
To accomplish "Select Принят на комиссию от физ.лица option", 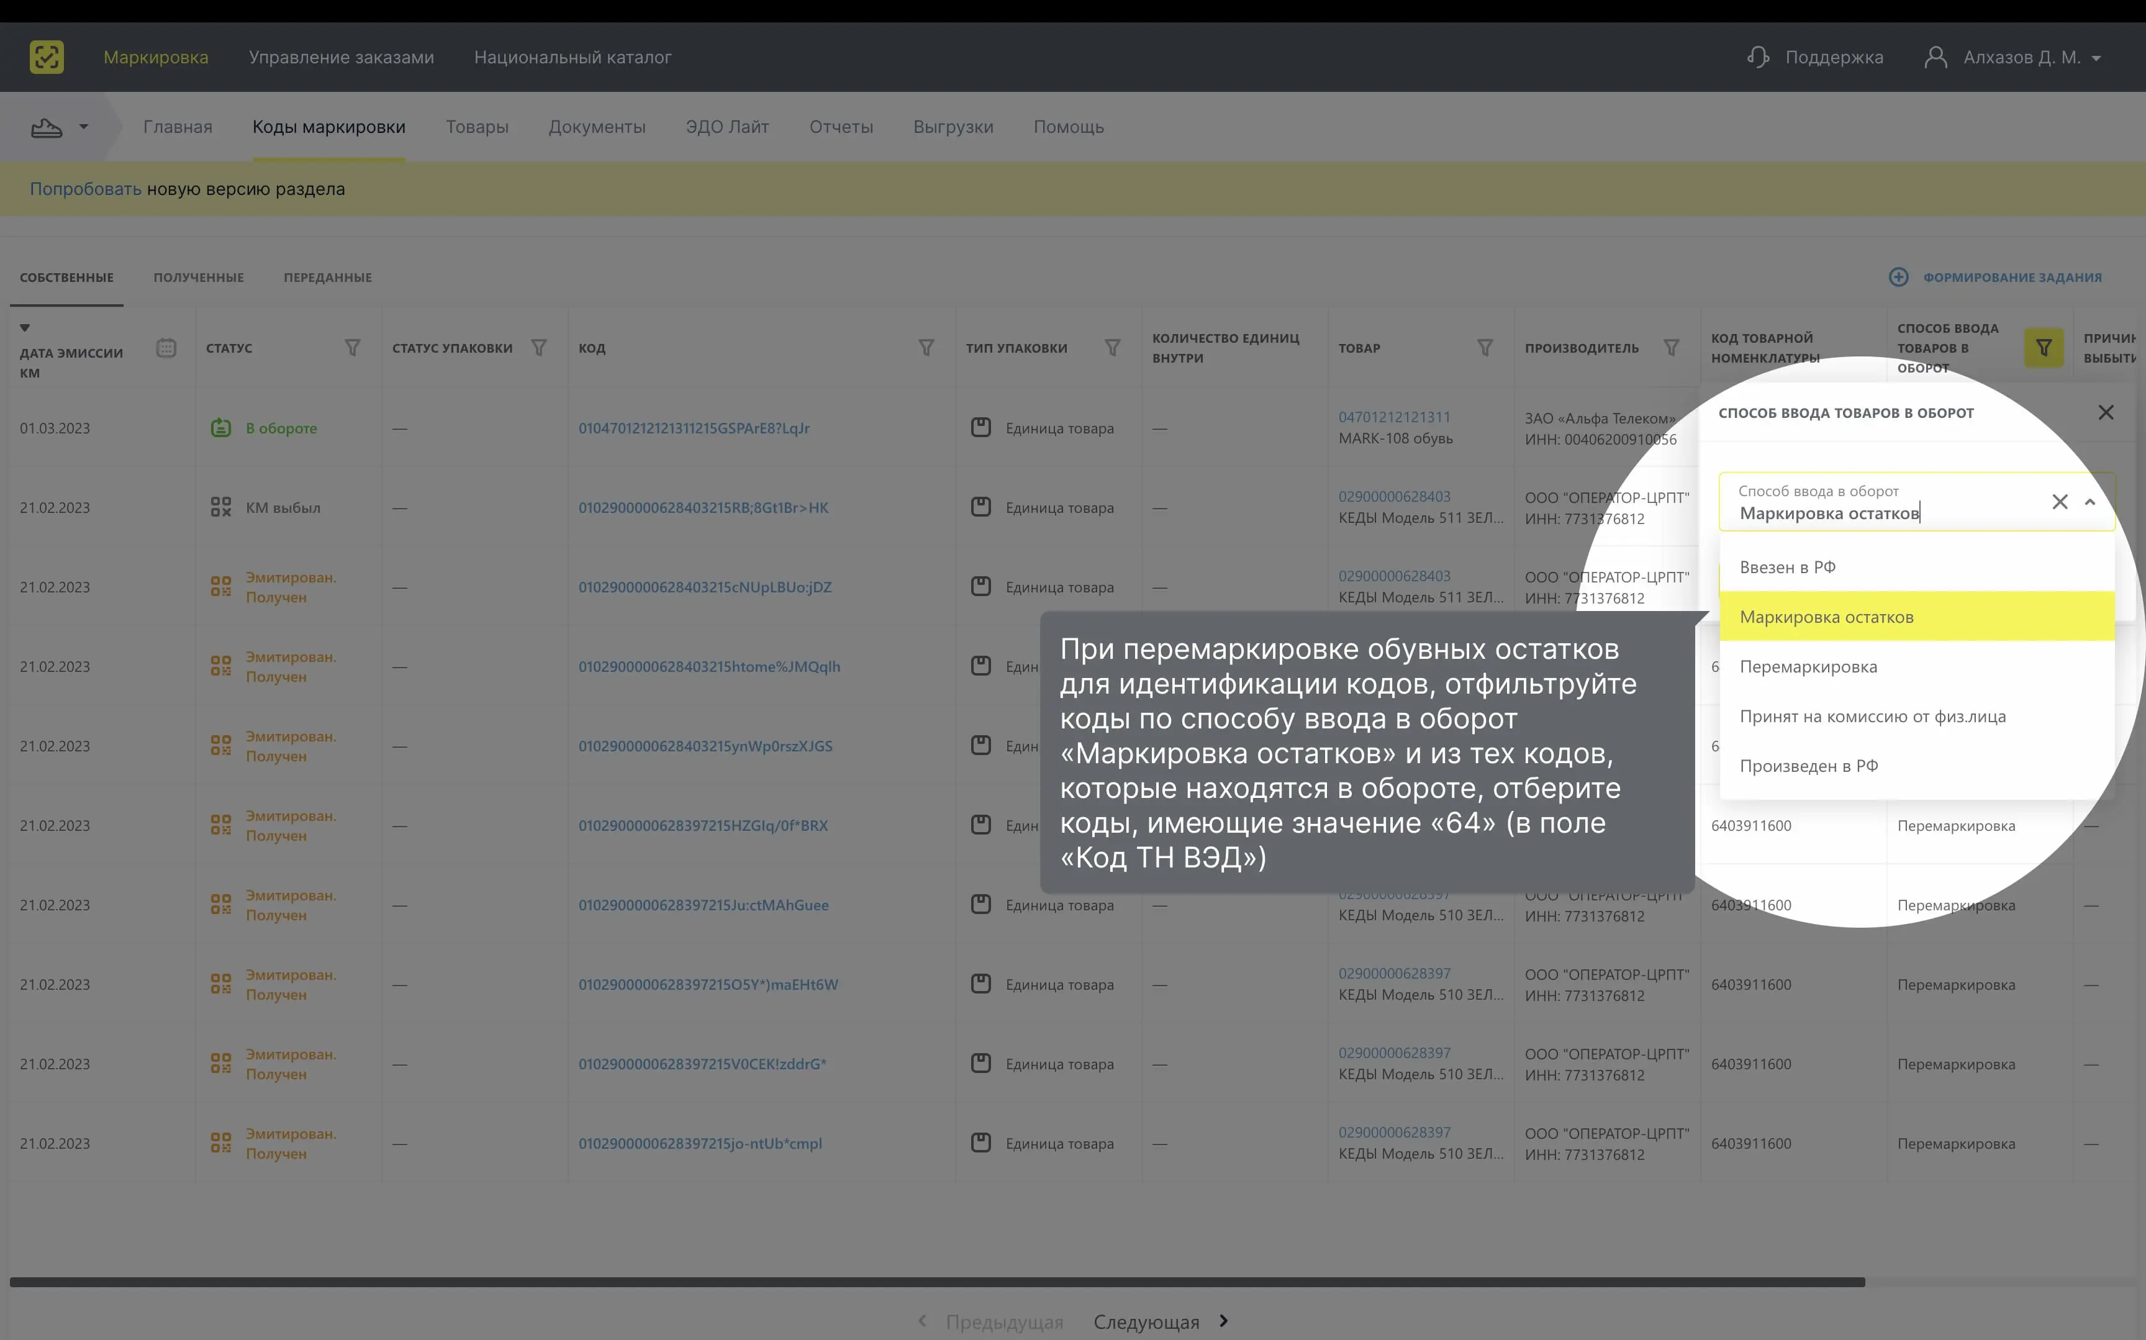I will tap(1916, 716).
